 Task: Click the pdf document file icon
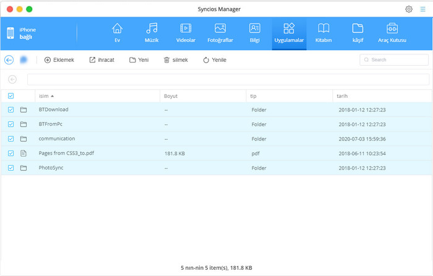tap(24, 153)
